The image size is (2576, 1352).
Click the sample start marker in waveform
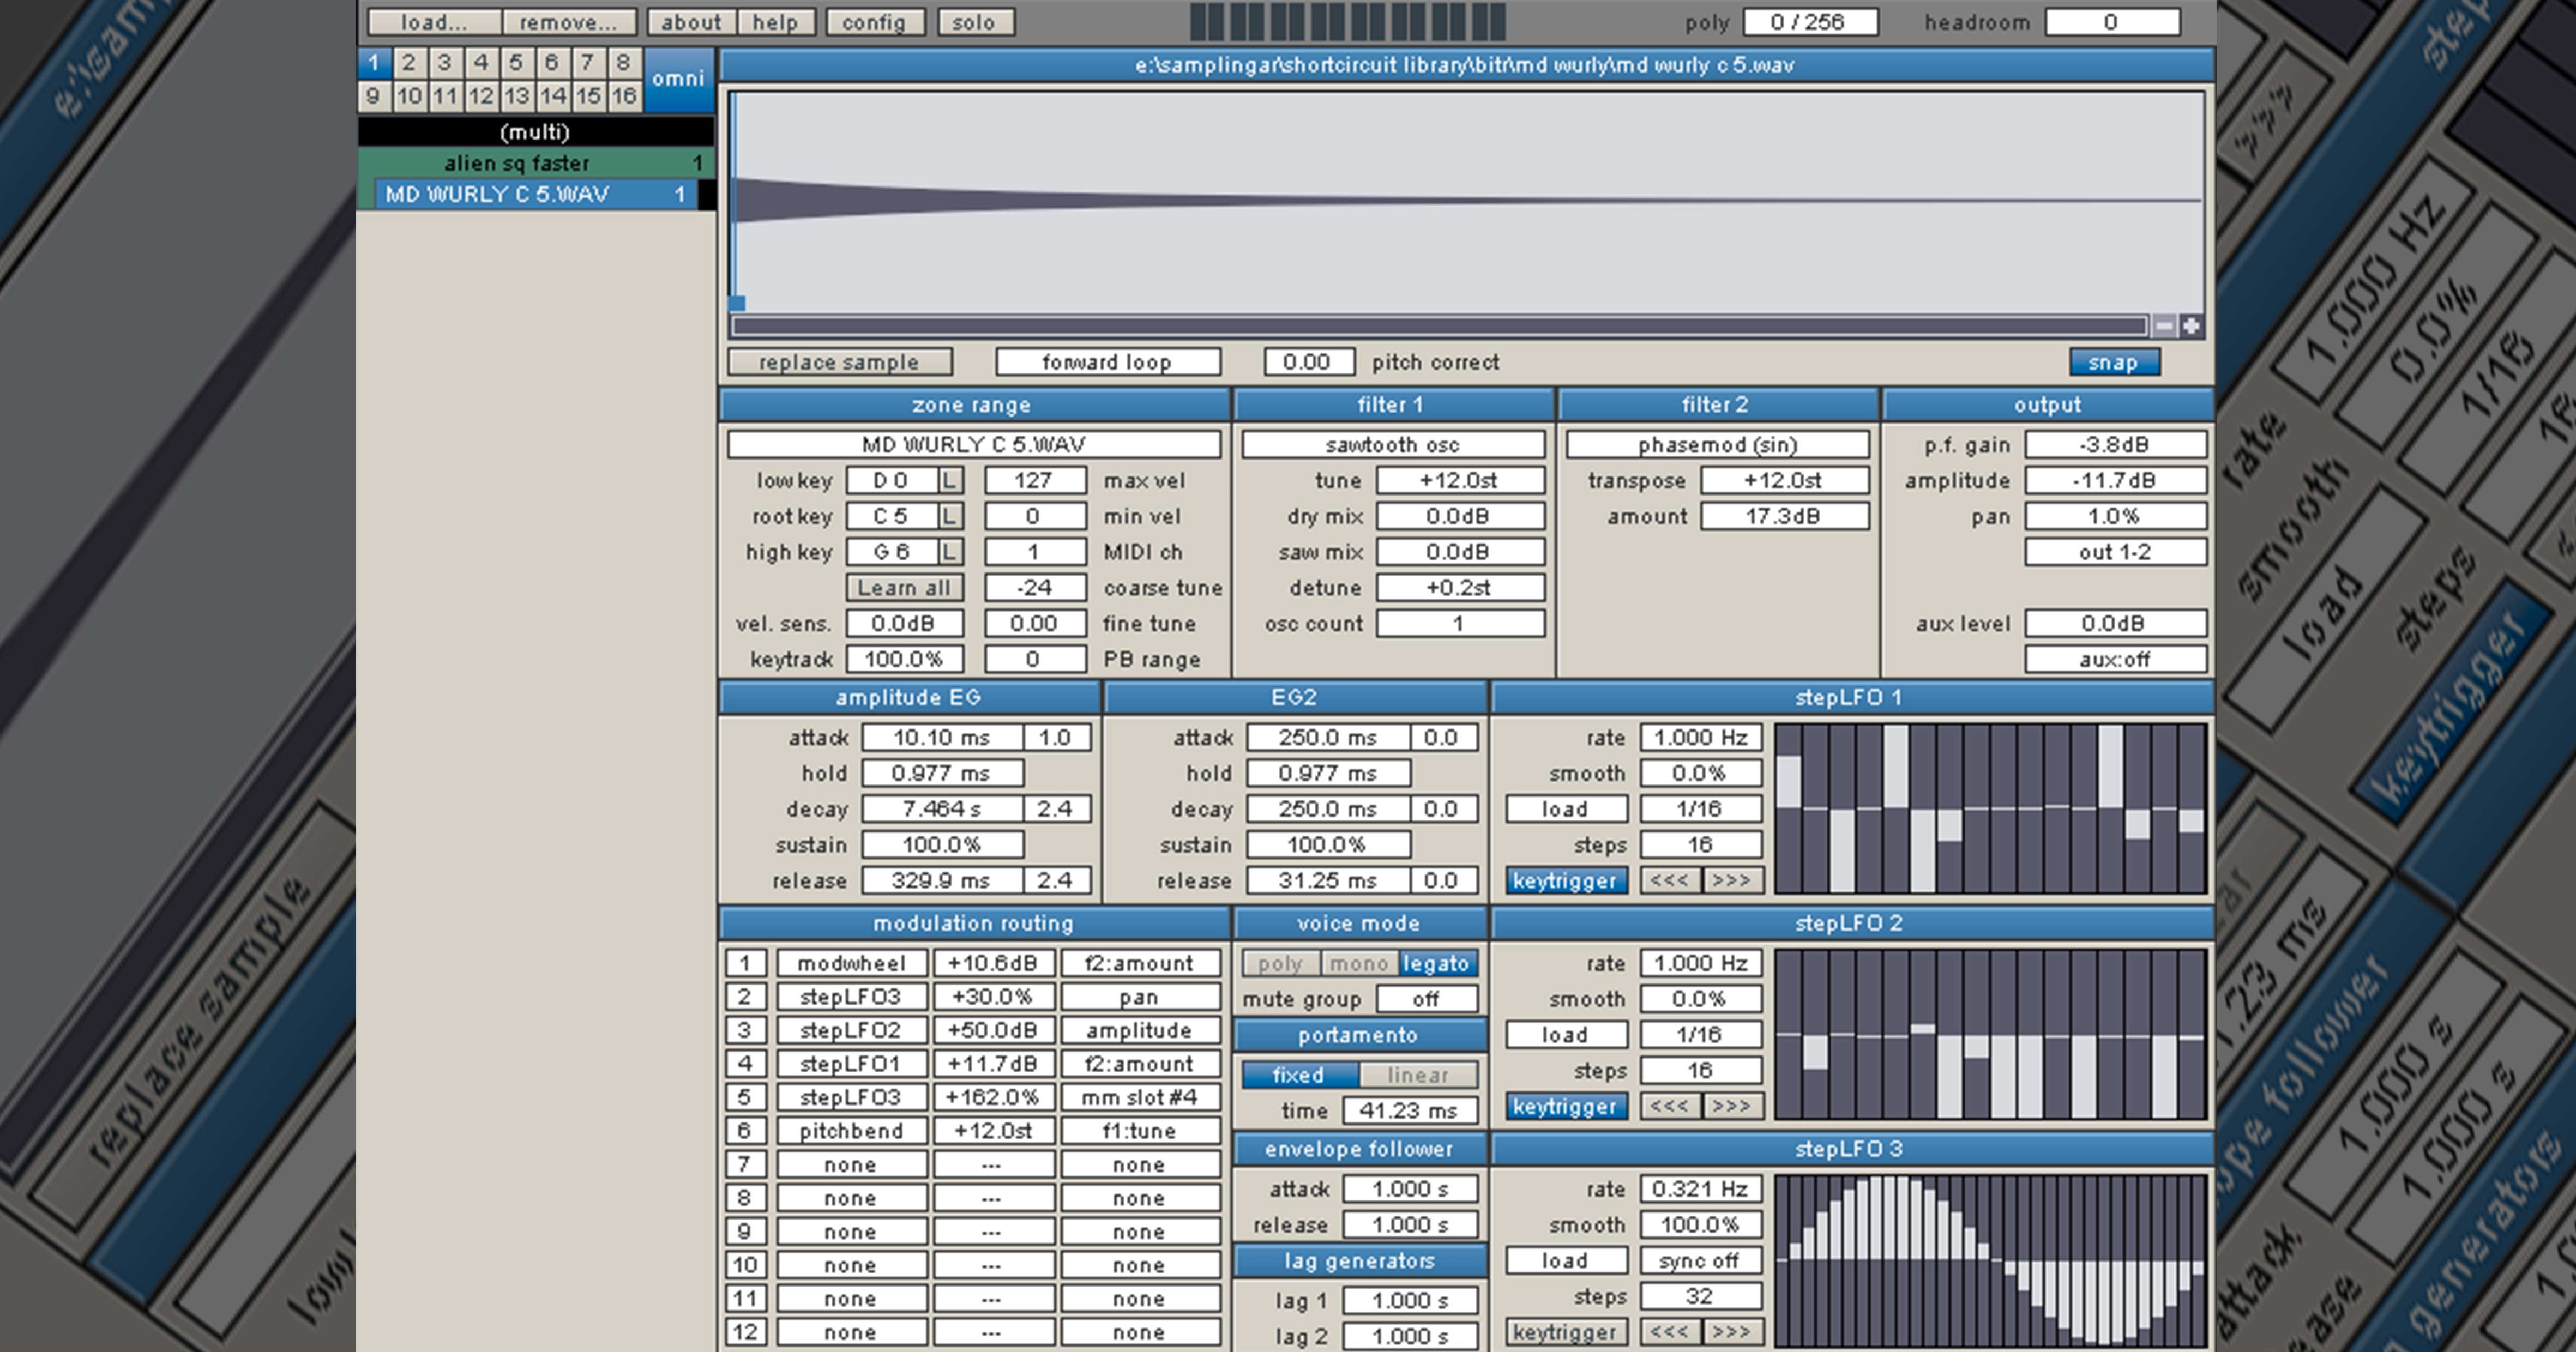tap(737, 303)
